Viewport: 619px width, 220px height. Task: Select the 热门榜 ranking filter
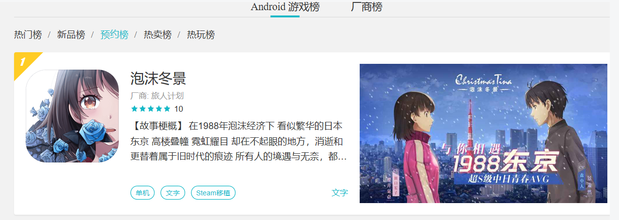(28, 35)
